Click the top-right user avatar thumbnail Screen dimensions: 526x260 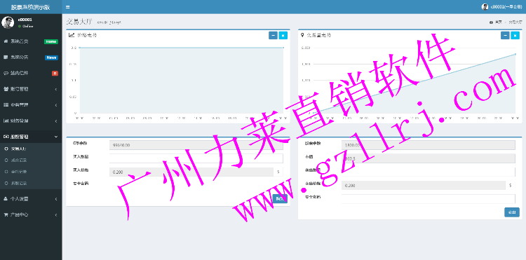tap(485, 7)
